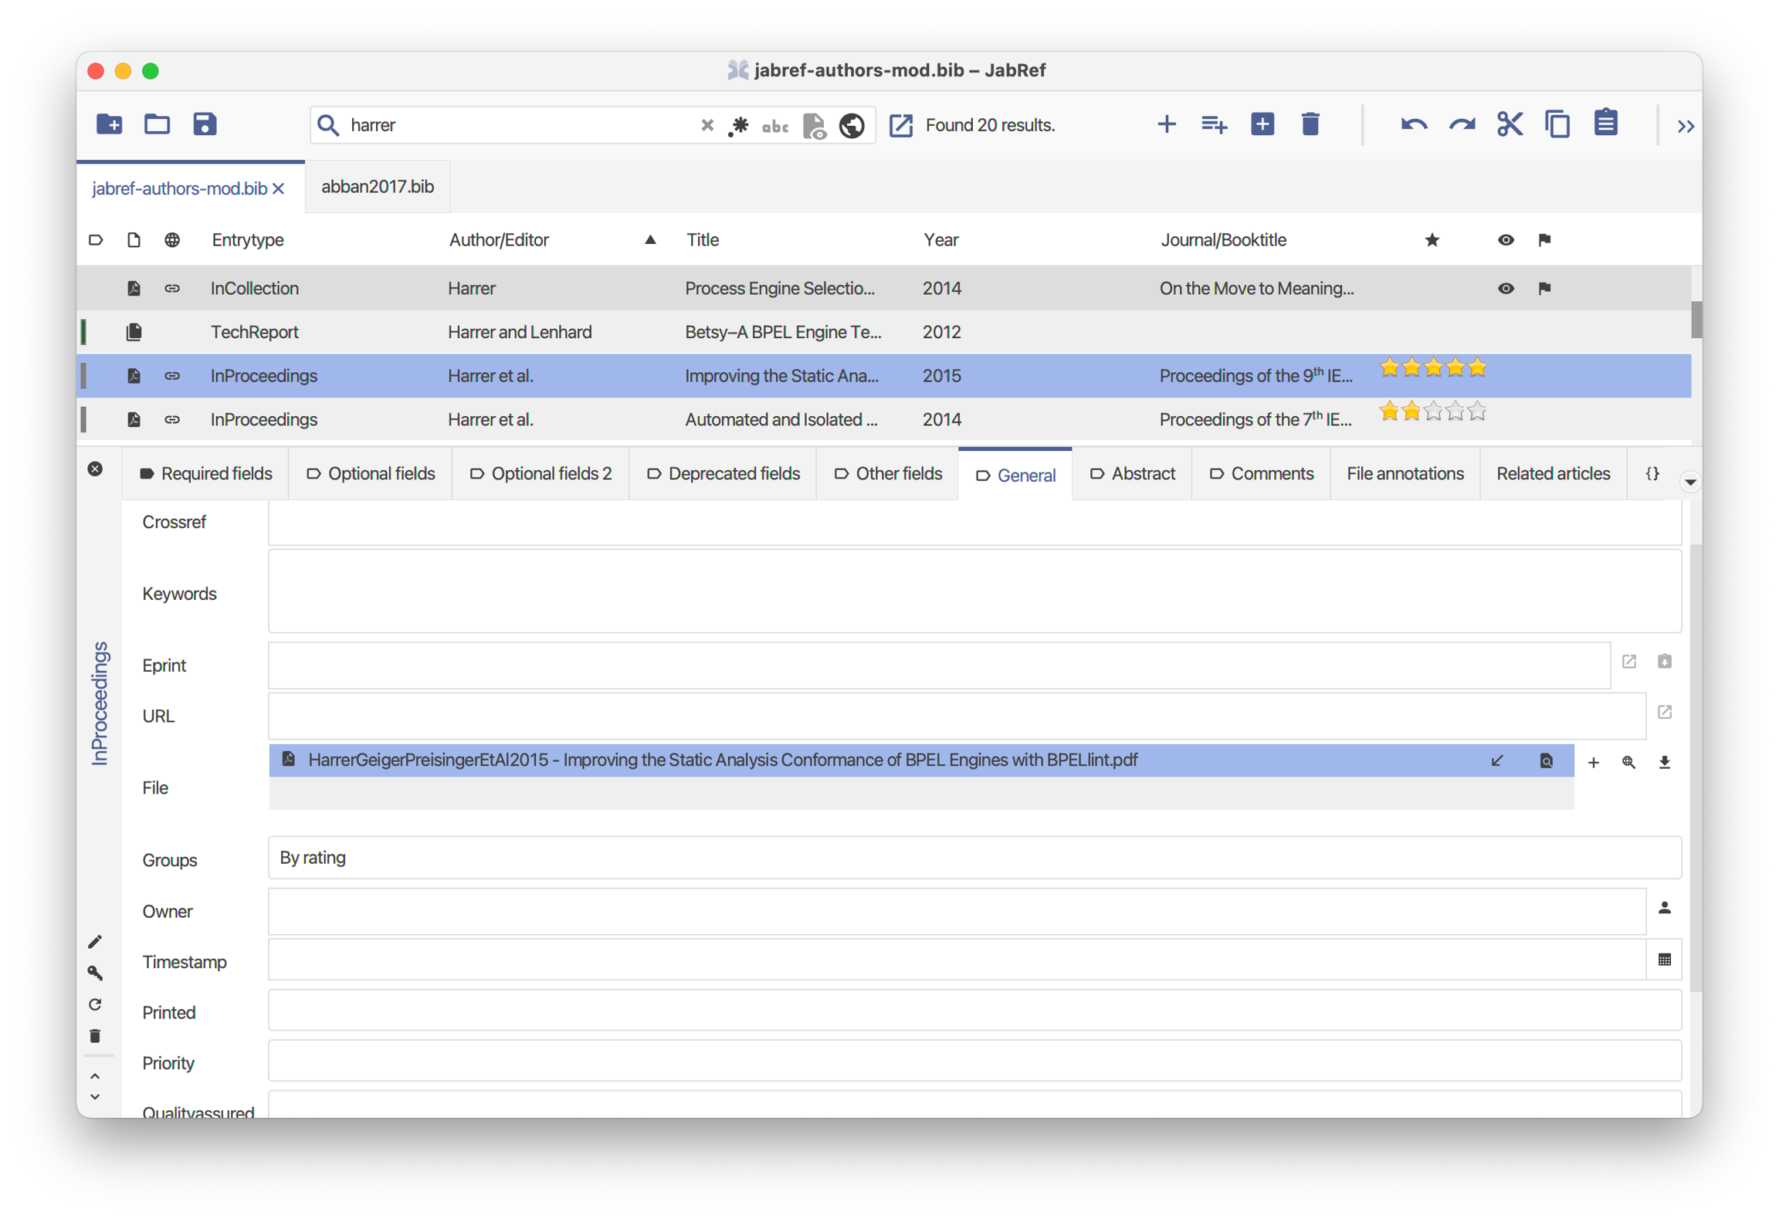This screenshot has height=1219, width=1779.
Task: Click the Undo arrow in toolbar
Action: pos(1413,124)
